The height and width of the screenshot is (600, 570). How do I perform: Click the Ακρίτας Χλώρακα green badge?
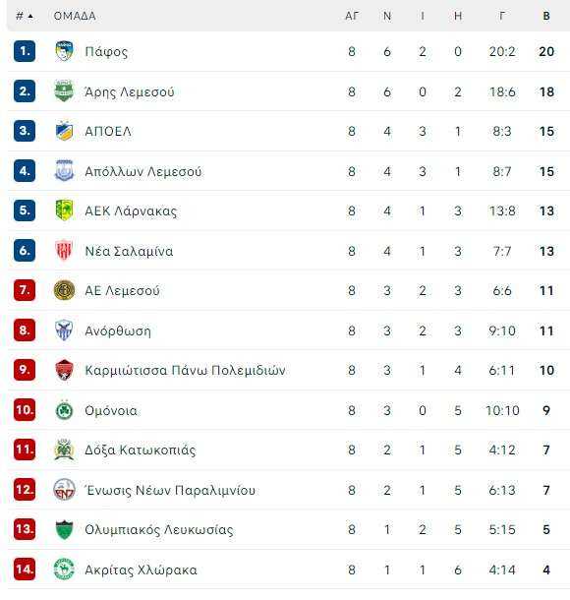(64, 570)
